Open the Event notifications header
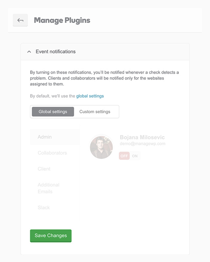Screen dimensions: 210x262 click(105, 51)
